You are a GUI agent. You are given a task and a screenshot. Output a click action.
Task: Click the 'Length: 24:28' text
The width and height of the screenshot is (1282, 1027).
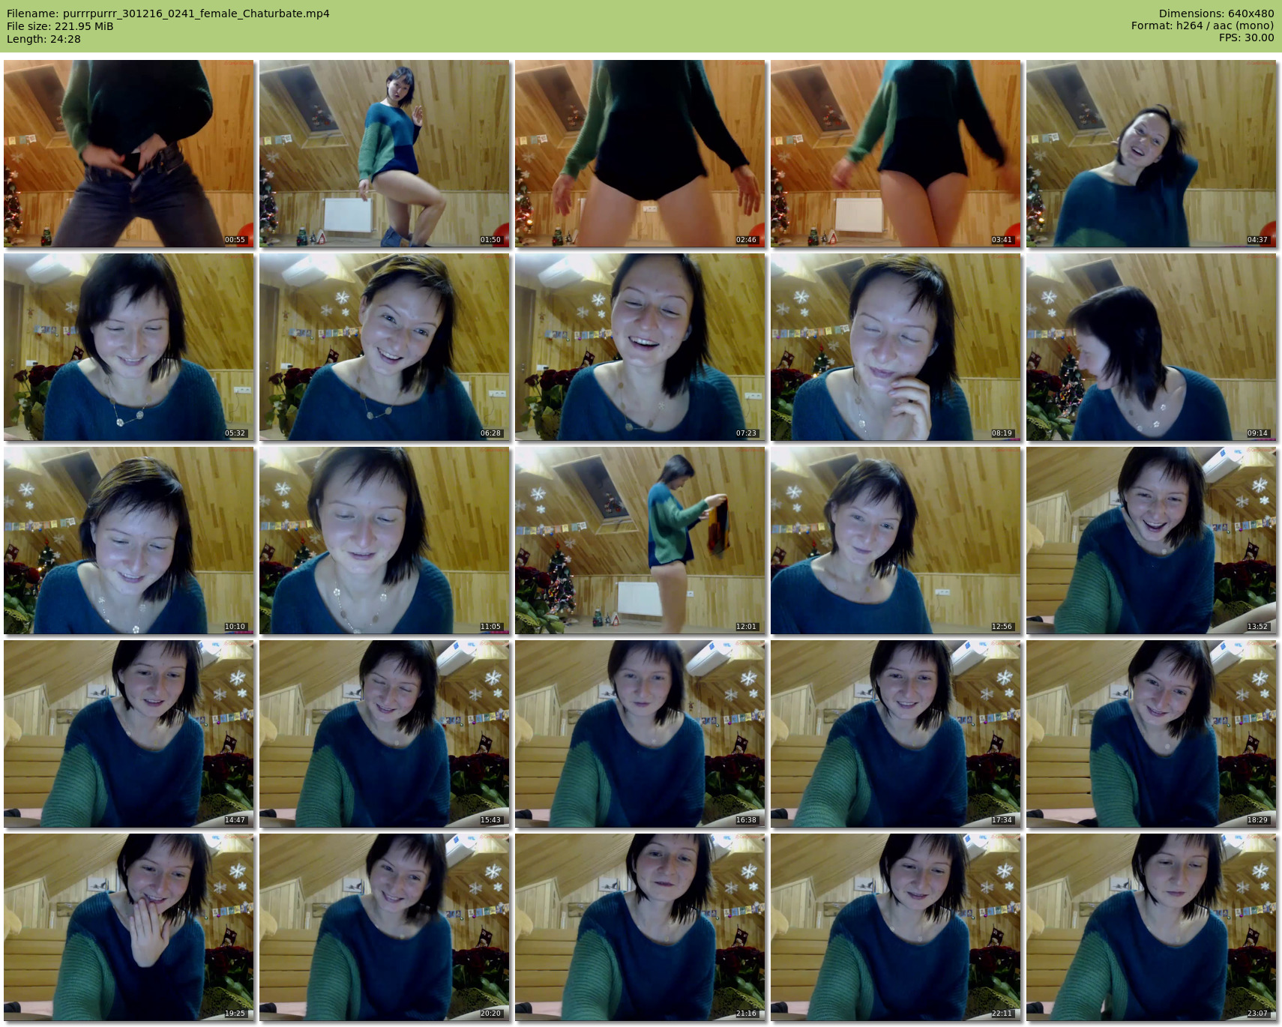pos(43,39)
